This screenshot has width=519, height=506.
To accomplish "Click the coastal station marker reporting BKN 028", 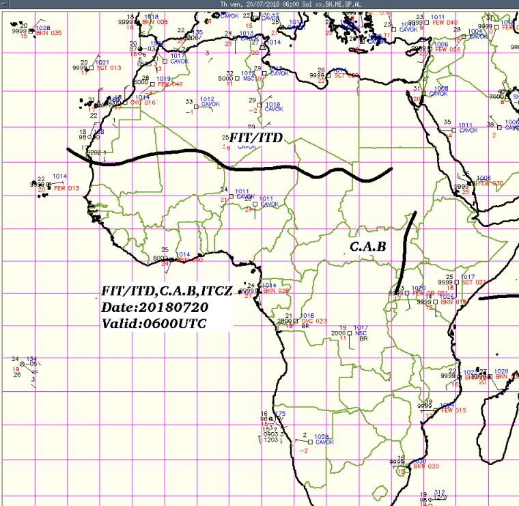I will 258,291.
